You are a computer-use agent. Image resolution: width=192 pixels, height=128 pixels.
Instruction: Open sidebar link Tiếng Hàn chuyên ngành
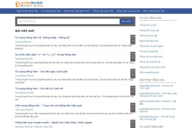pos(151,46)
